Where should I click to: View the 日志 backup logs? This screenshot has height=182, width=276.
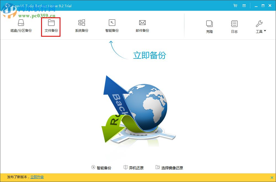coord(234,26)
